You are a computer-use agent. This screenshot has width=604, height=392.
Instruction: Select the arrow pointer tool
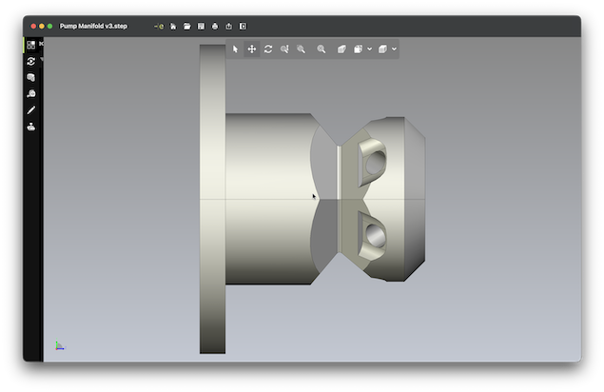235,49
